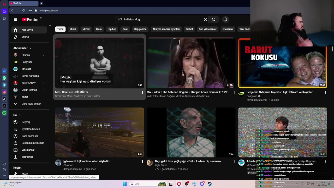The width and height of the screenshot is (334, 188).
Task: Open Shorts in YouTube sidebar
Action: coord(29,37)
